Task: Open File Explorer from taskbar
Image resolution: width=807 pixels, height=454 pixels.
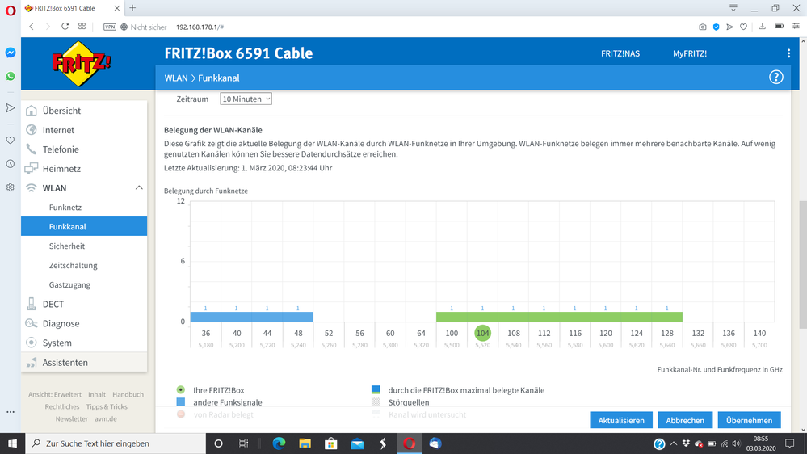Action: tap(305, 443)
